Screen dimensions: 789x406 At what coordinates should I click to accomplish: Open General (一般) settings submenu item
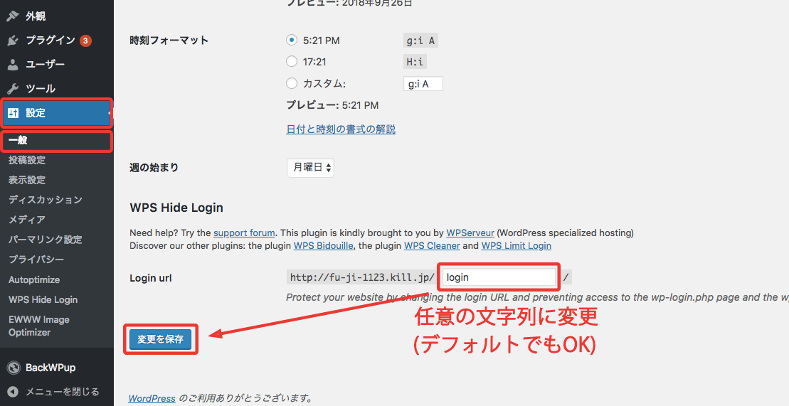pyautogui.click(x=18, y=141)
